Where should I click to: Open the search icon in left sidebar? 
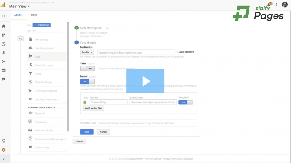coord(3,17)
